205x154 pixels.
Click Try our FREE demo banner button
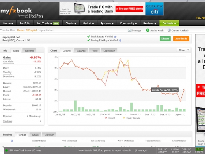(x=130, y=9)
